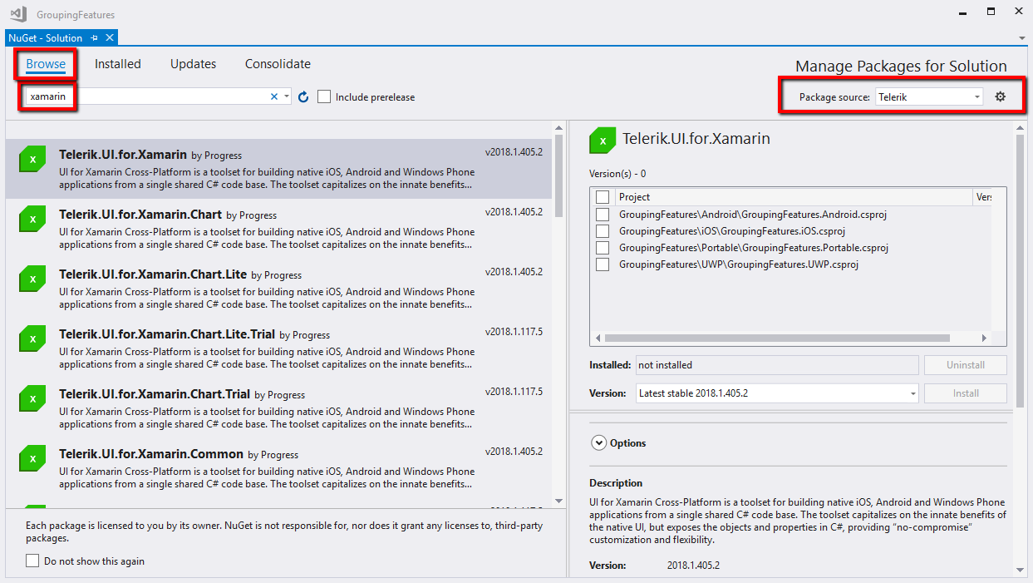Click the Install button
Screen dimensions: 1033x583
click(965, 393)
